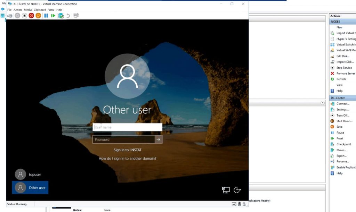The width and height of the screenshot is (356, 212).
Task: Pause the VM using the toolbar icon
Action: (46, 16)
